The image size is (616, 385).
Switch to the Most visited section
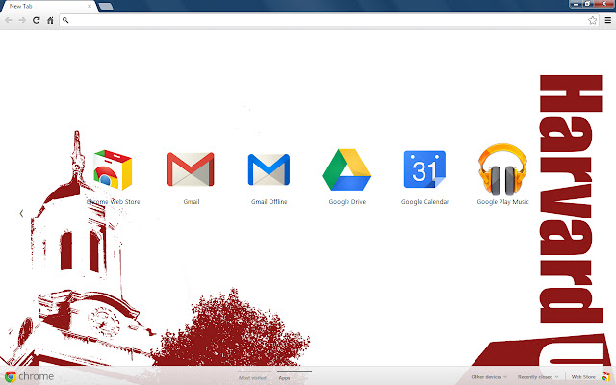(252, 377)
